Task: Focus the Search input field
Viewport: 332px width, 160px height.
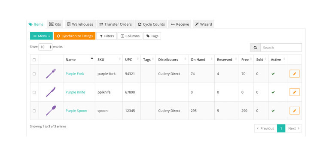Action: 281,48
